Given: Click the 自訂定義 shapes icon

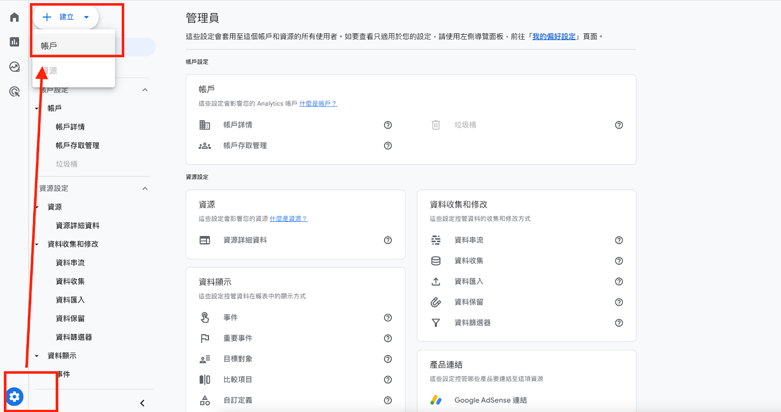Looking at the screenshot, I should [205, 400].
